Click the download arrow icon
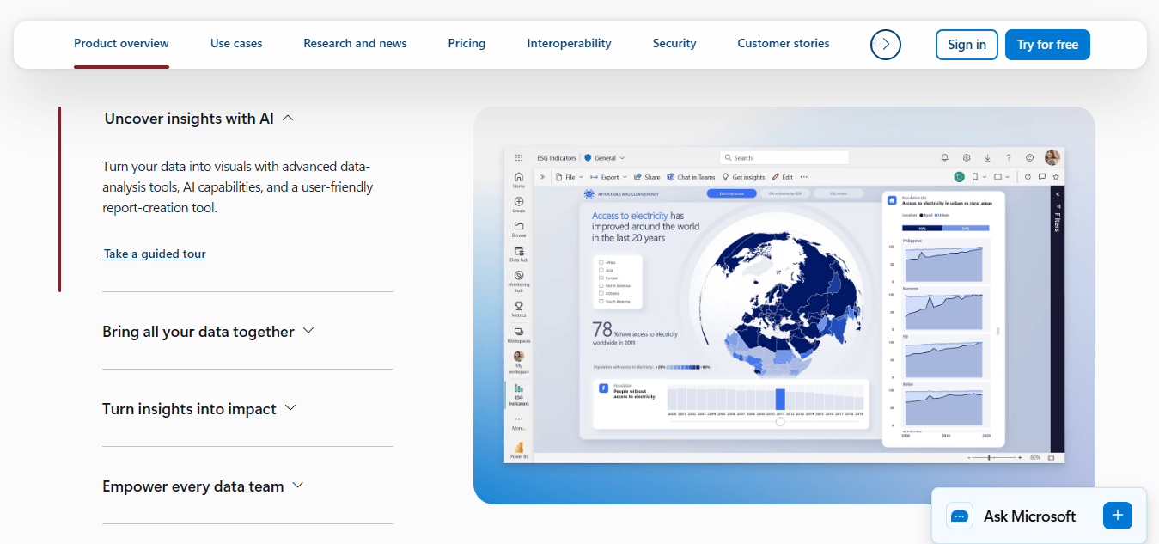1159x544 pixels. pos(987,157)
